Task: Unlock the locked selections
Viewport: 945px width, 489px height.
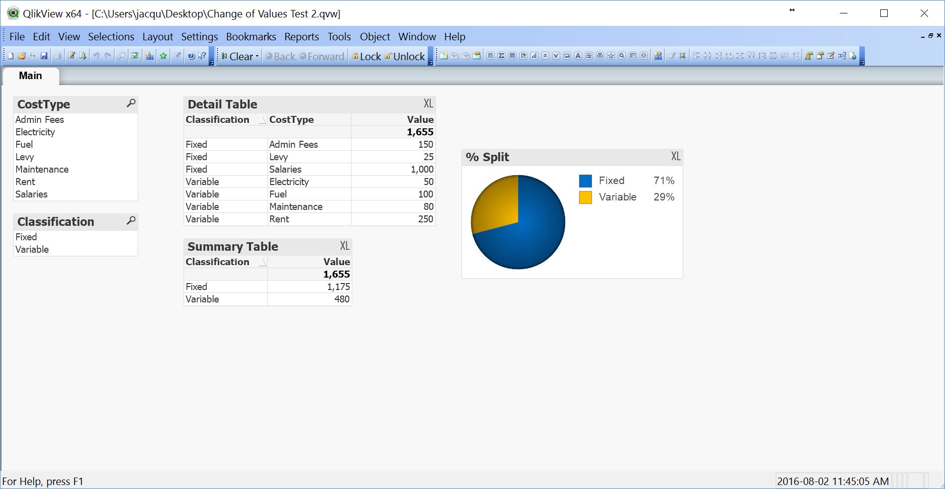Action: pos(405,57)
